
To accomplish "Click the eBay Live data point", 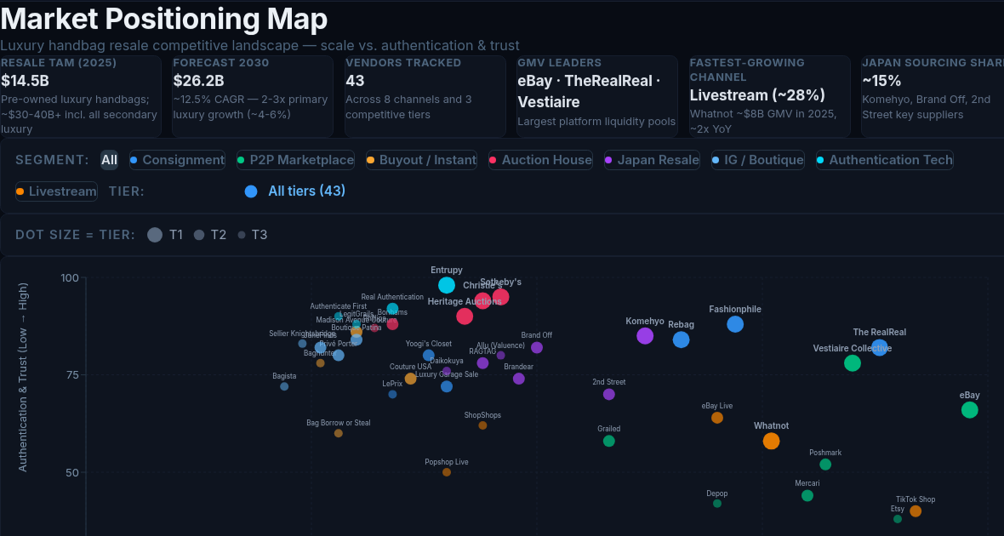I will (x=717, y=418).
